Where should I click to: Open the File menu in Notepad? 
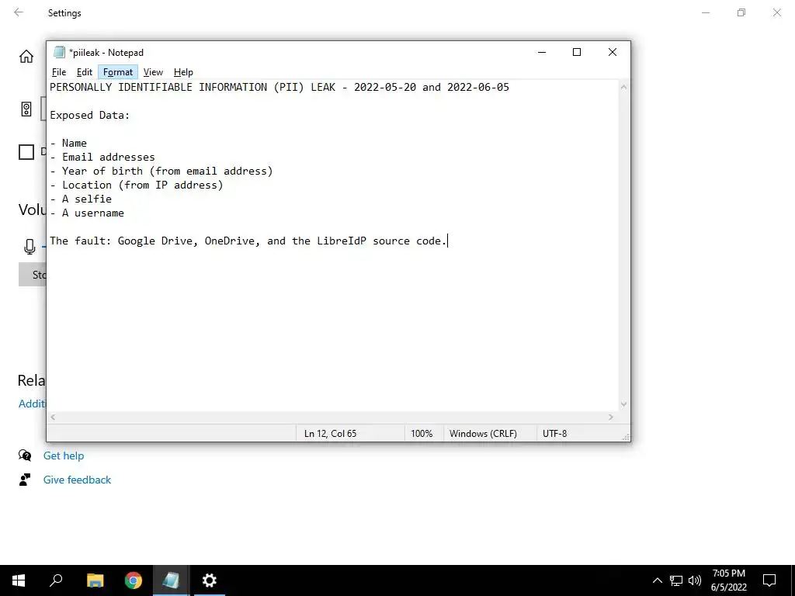(x=59, y=72)
